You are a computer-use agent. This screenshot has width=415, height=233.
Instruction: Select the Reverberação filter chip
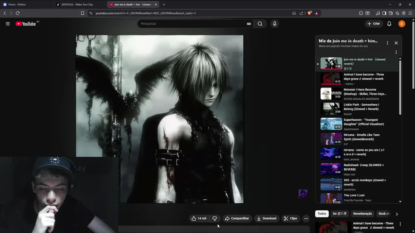362,214
